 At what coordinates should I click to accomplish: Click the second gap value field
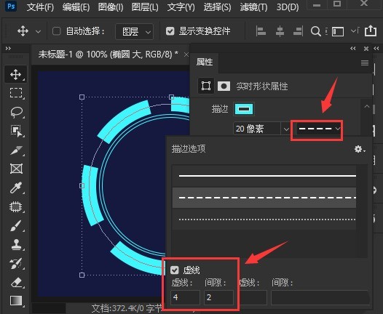tap(320, 297)
